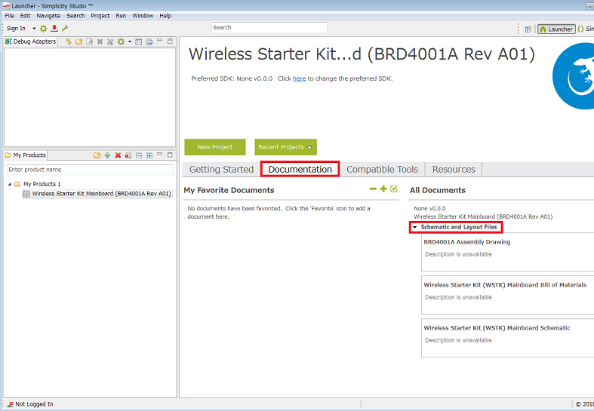The image size is (594, 411).
Task: Click the Open Perspective icon near Launcher
Action: 528,29
